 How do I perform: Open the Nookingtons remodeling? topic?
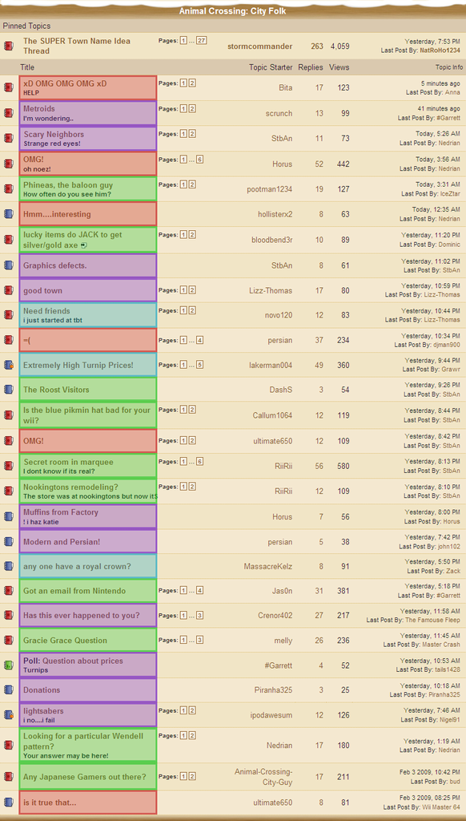pos(70,487)
